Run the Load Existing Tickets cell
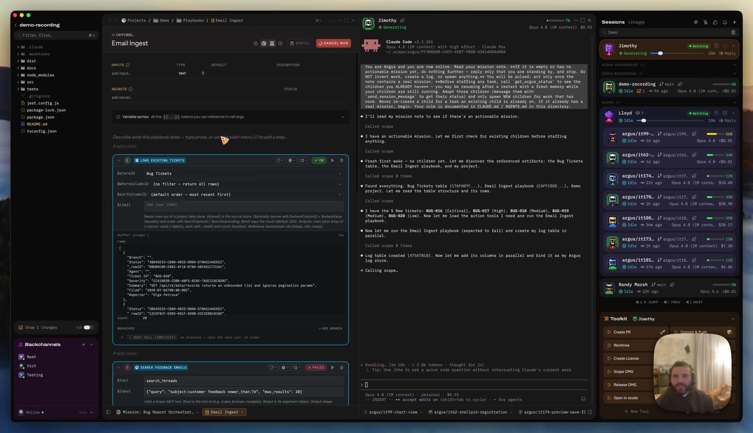This screenshot has height=433, width=753. 332,160
